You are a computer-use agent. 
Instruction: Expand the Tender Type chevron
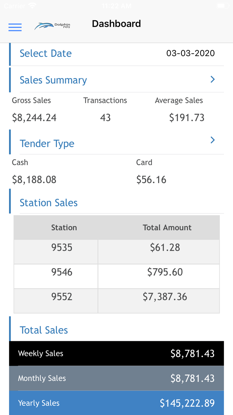coord(212,140)
